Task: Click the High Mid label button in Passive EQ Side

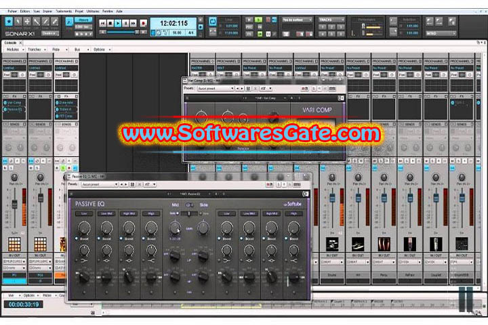Action: (x=272, y=213)
